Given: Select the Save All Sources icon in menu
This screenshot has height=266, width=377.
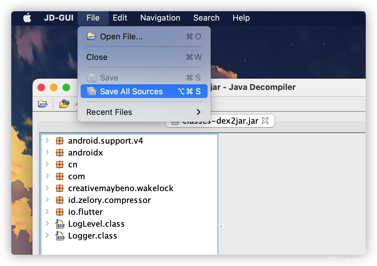Looking at the screenshot, I should pos(92,91).
